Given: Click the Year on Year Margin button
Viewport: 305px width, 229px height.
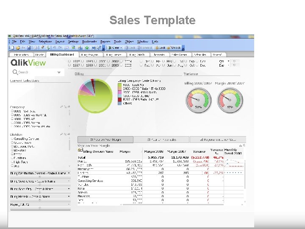Looking at the screenshot, I should [105, 140].
